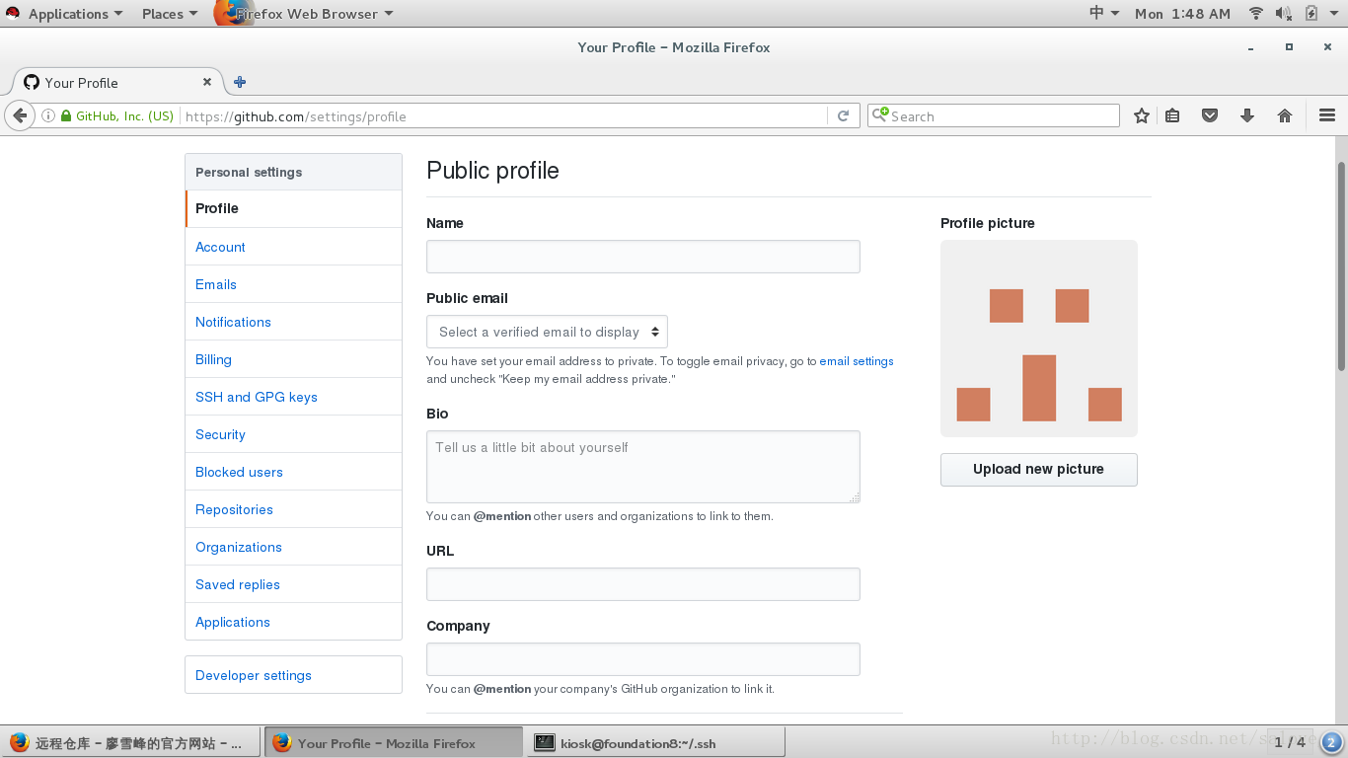Open the Firefox Web Browser app menu
The image size is (1348, 758).
coord(305,13)
